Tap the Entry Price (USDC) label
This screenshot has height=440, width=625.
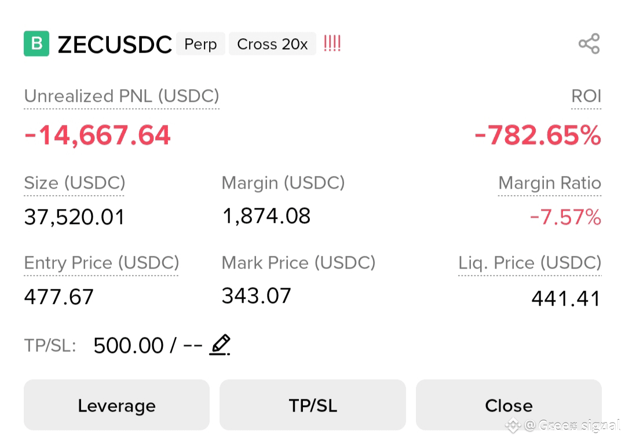tap(101, 263)
